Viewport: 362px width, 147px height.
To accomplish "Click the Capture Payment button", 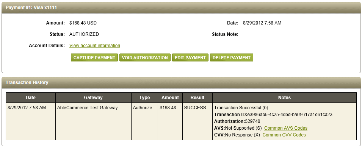I will pyautogui.click(x=94, y=58).
